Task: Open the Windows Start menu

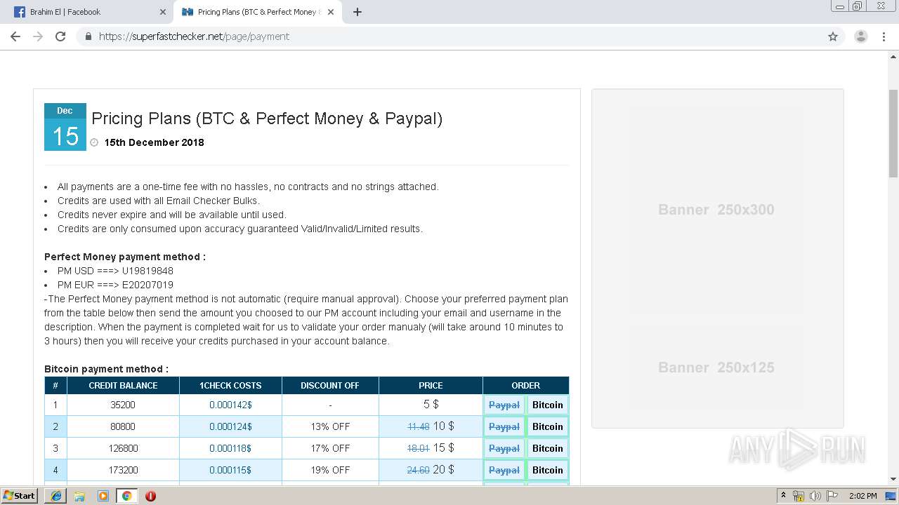Action: click(x=19, y=496)
